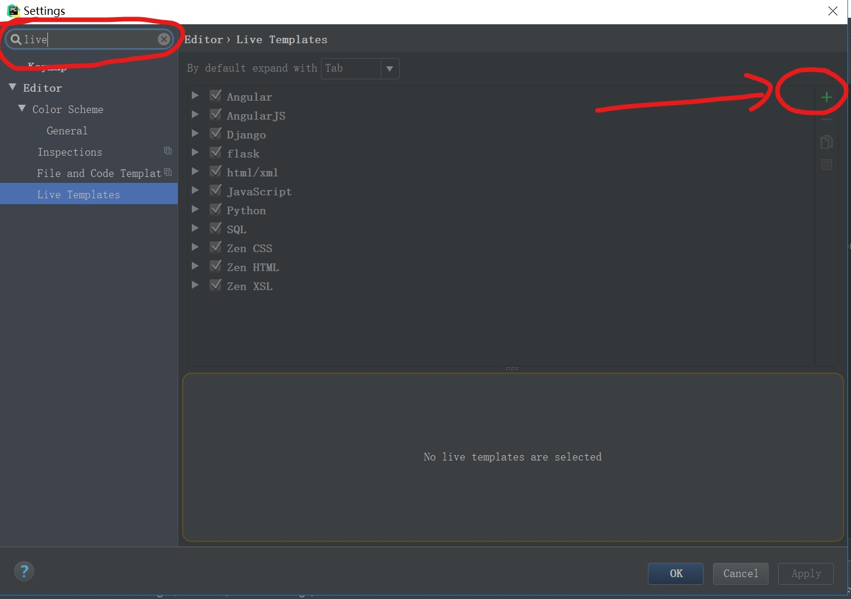Viewport: 851px width, 599px height.
Task: Select the Zen HTML group name
Action: [x=253, y=268]
